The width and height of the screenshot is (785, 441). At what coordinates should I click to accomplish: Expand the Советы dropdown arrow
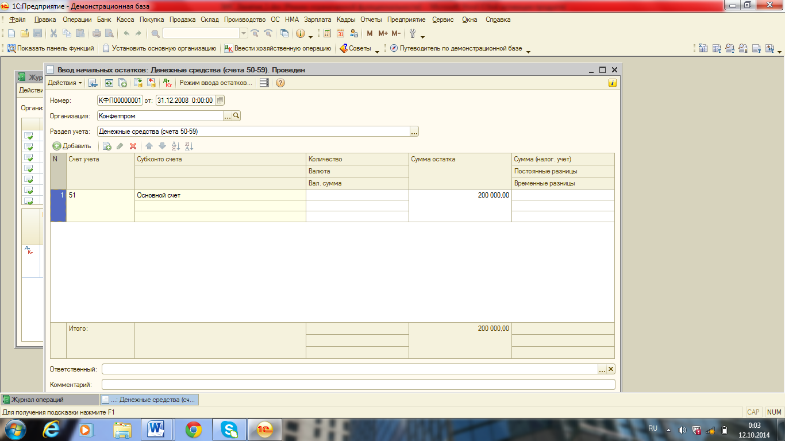click(378, 51)
